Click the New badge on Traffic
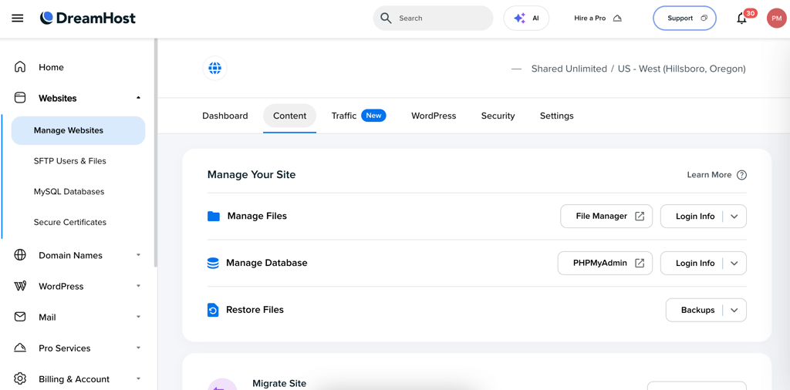This screenshot has width=790, height=390. tap(374, 116)
